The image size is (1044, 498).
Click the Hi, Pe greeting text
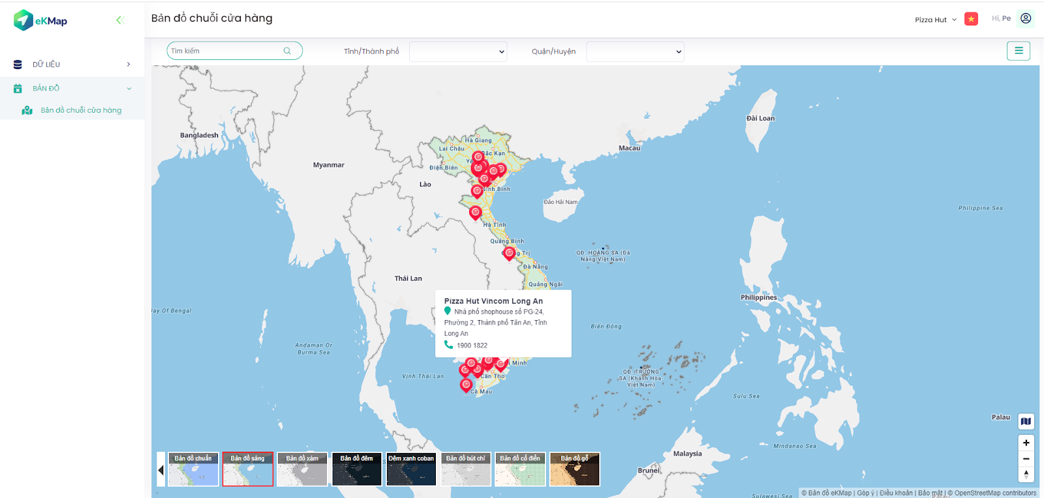click(1001, 18)
